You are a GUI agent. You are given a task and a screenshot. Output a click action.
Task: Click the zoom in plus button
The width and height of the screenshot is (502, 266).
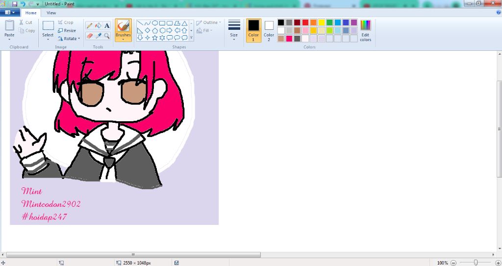pyautogui.click(x=498, y=263)
